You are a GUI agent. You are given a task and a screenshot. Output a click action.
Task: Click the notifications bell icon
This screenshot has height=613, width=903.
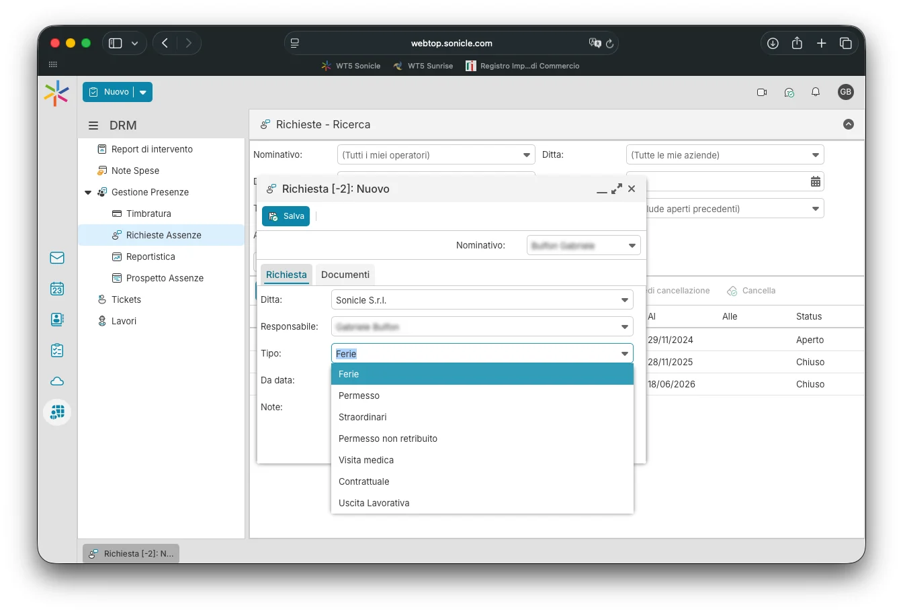click(816, 92)
